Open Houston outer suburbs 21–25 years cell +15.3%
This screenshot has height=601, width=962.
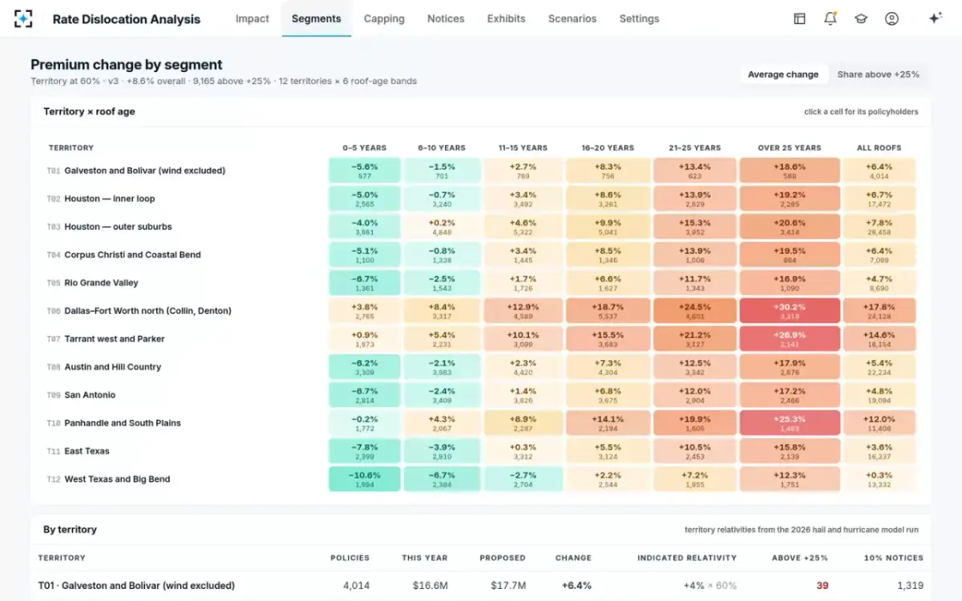694,227
